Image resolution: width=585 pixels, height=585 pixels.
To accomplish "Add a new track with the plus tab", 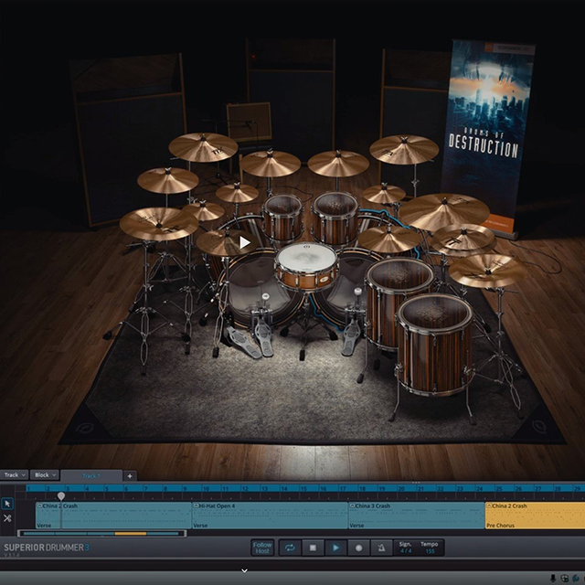I will (x=130, y=475).
